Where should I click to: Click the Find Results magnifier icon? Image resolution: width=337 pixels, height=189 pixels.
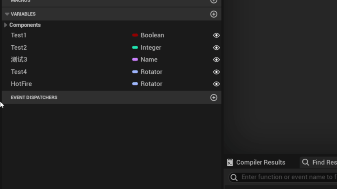(x=306, y=162)
